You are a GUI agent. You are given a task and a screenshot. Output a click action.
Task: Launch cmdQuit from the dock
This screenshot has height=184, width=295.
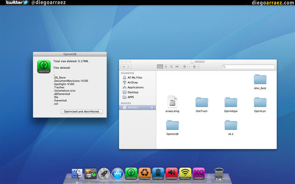199,173
